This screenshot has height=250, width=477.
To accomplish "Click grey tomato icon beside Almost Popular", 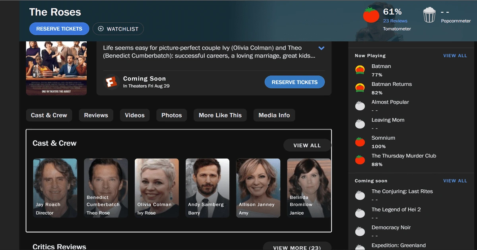I will click(x=360, y=106).
